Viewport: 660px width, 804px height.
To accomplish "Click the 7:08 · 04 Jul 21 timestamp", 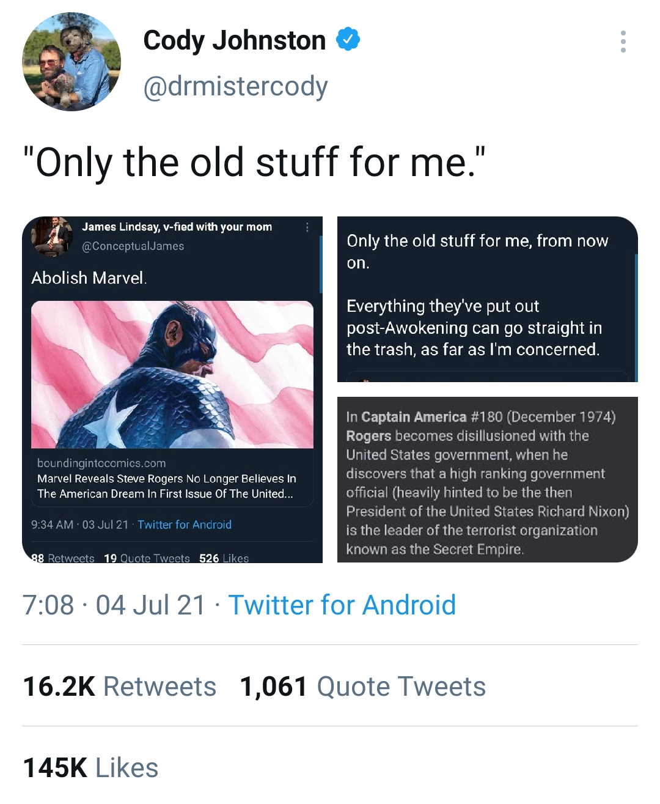I will tap(114, 605).
